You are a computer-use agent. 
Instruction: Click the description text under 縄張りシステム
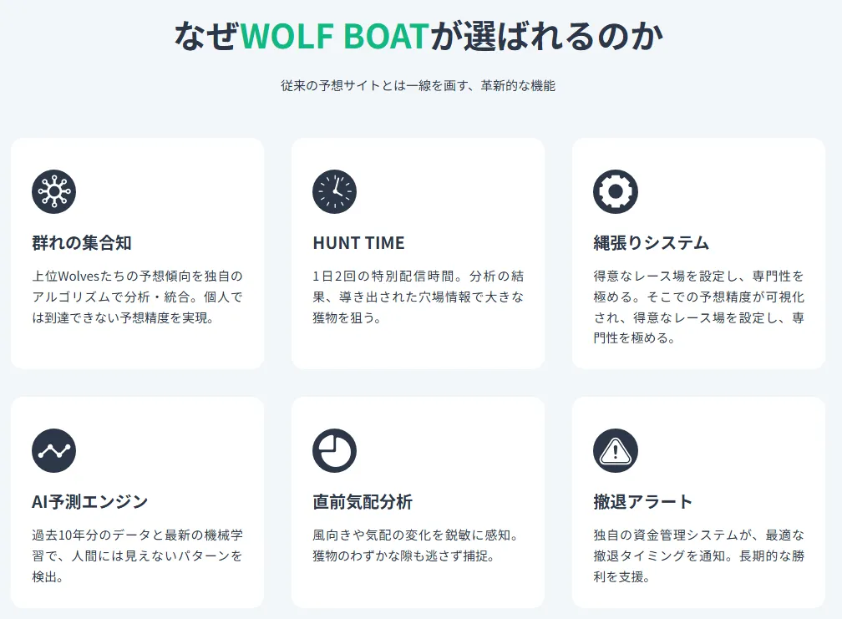[x=698, y=307]
